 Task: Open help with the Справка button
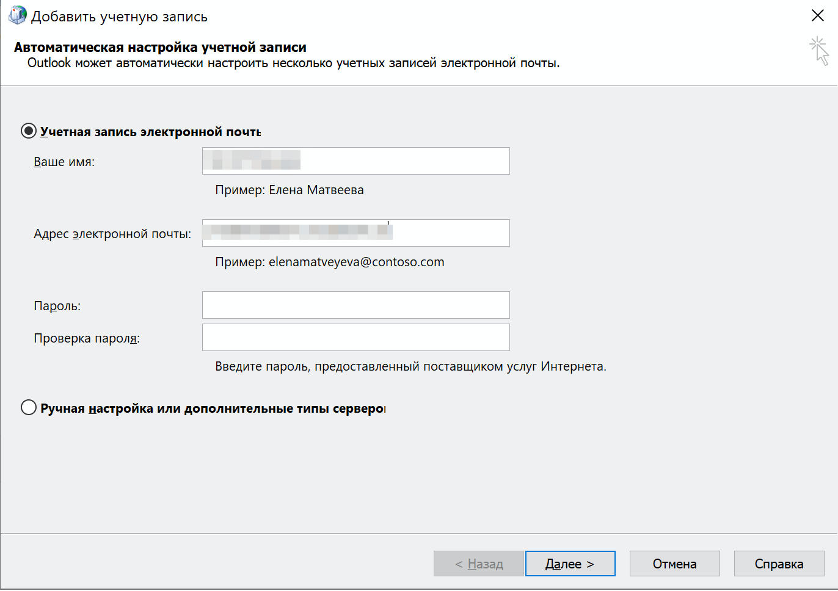pyautogui.click(x=779, y=564)
